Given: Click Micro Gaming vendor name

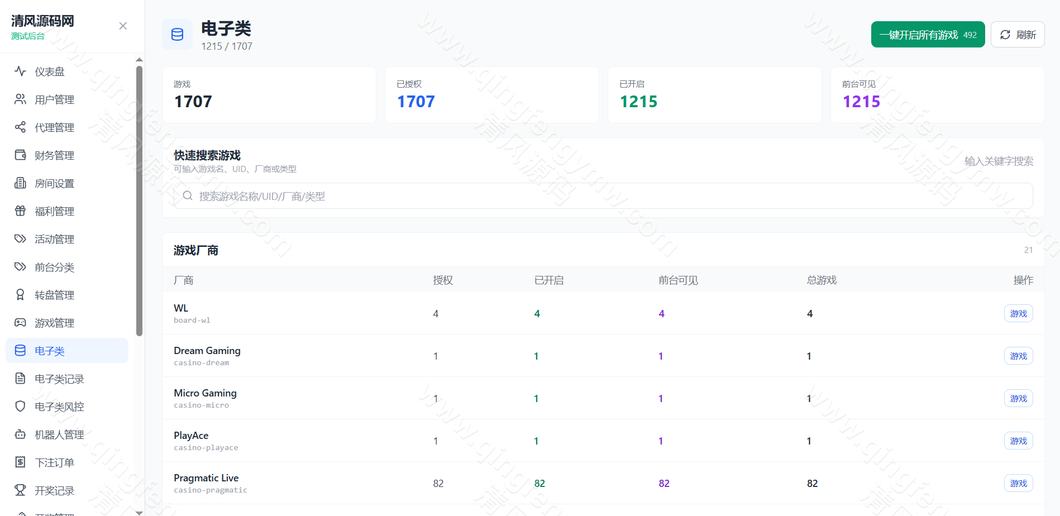Looking at the screenshot, I should click(x=205, y=393).
